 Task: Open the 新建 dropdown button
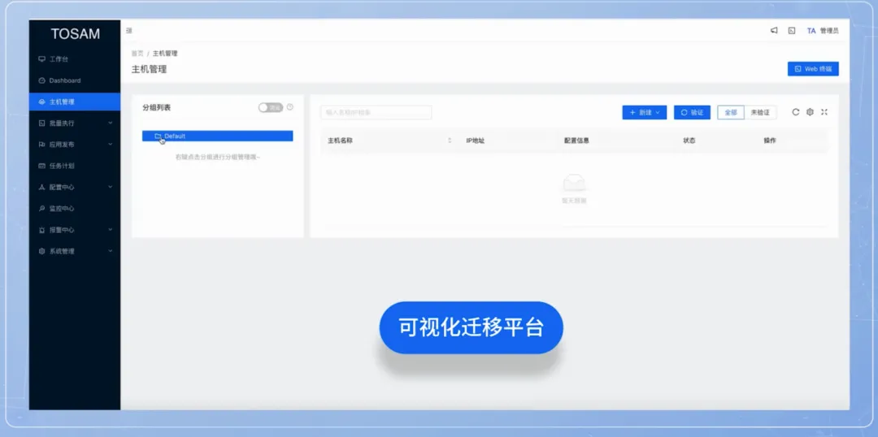(645, 112)
